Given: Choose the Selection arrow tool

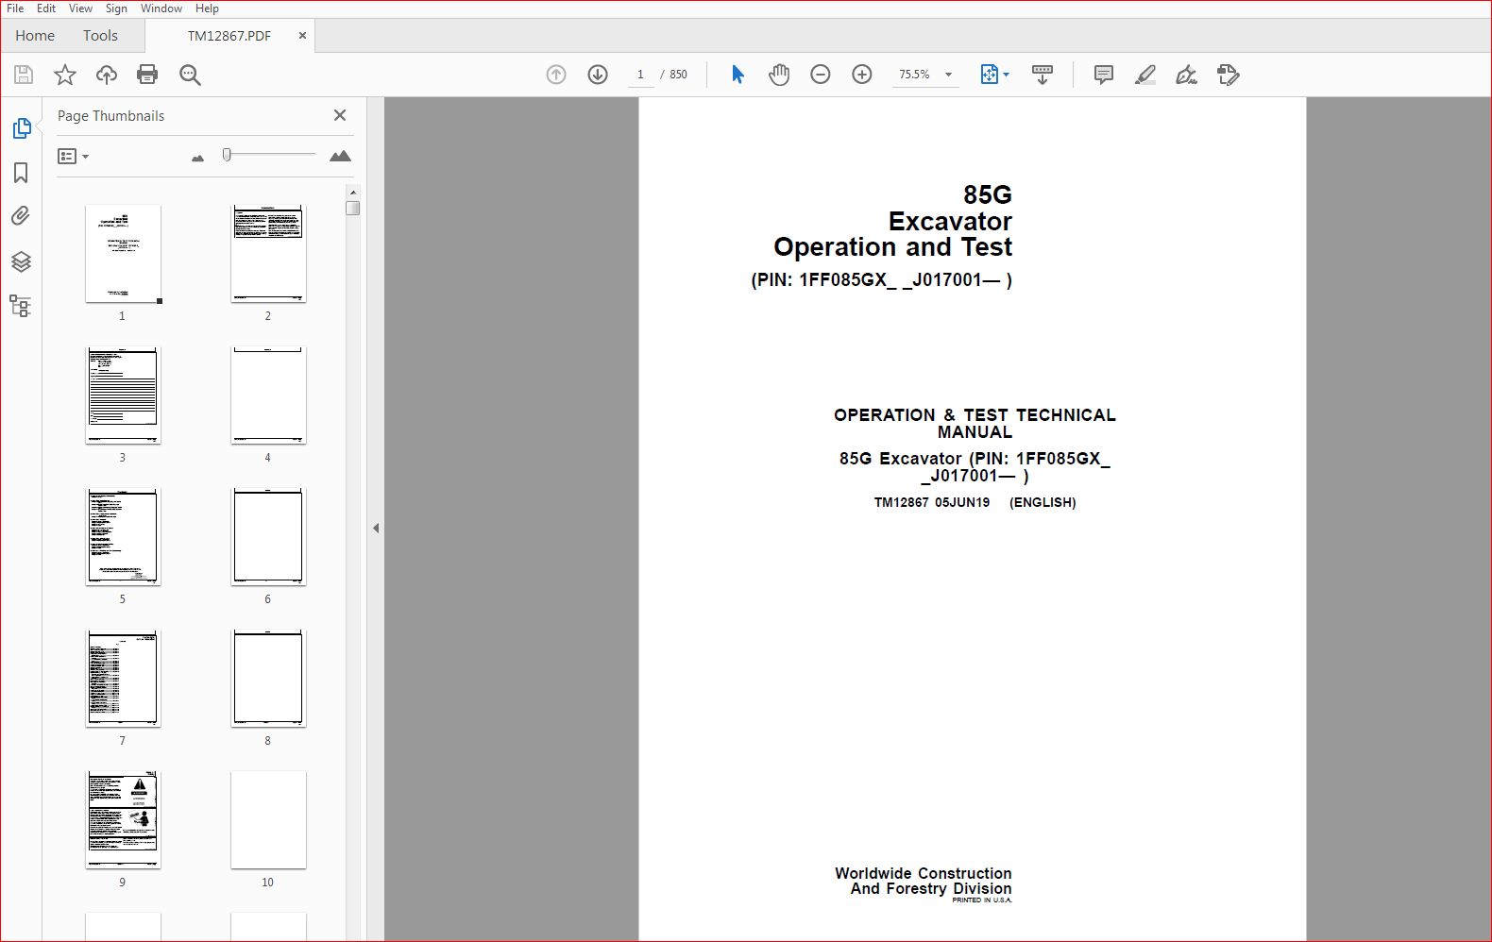Looking at the screenshot, I should [x=738, y=75].
